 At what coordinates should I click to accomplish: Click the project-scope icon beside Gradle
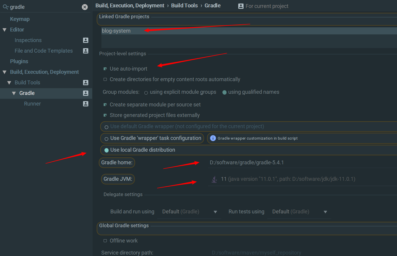(x=86, y=93)
